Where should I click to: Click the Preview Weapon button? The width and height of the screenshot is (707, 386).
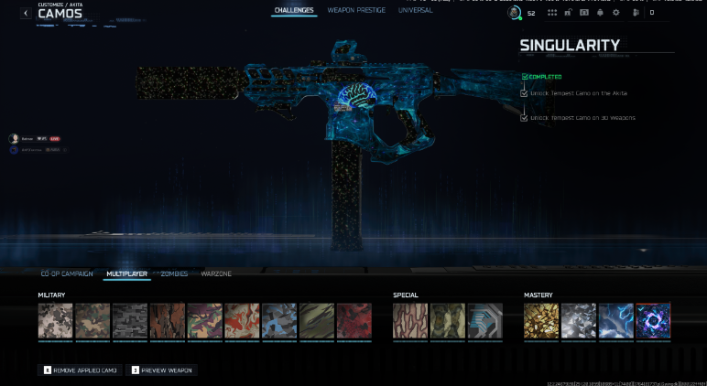click(161, 370)
